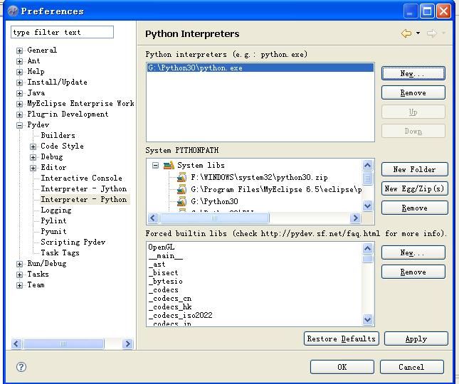This screenshot has width=459, height=384.
Task: Click Remove button for System PYTHONPATH
Action: click(414, 208)
